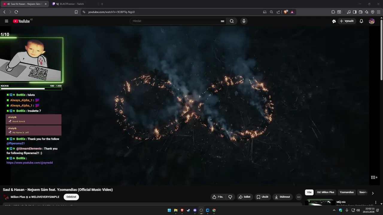Open Chrome from the taskbar
This screenshot has height=215, width=383.
point(214,210)
